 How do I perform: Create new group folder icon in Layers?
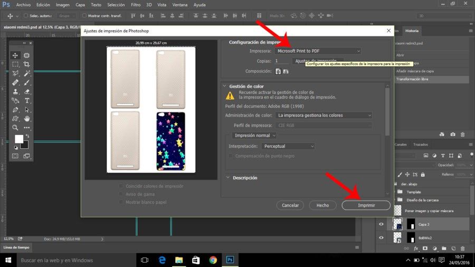444,249
